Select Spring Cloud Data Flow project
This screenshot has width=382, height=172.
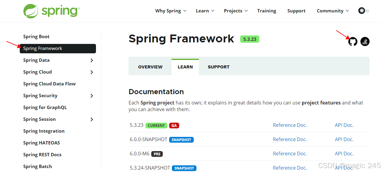click(49, 84)
